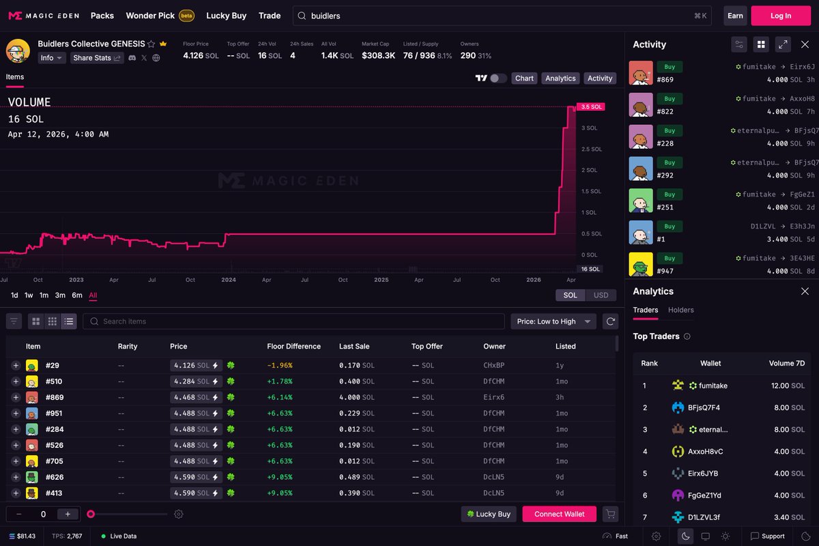
Task: Expand the Info dropdown
Action: [x=52, y=58]
